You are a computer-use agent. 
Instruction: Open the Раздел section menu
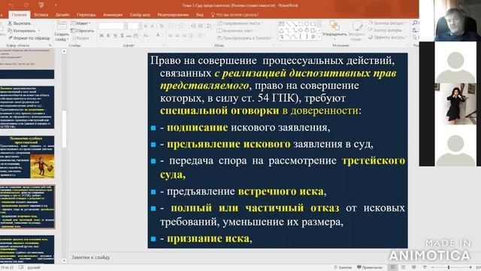click(80, 38)
